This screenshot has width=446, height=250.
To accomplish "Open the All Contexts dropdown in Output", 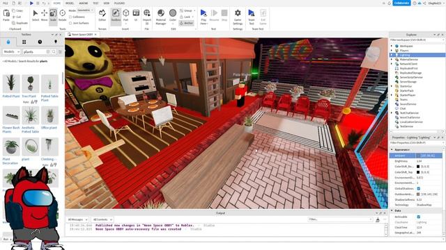I will pos(102,219).
